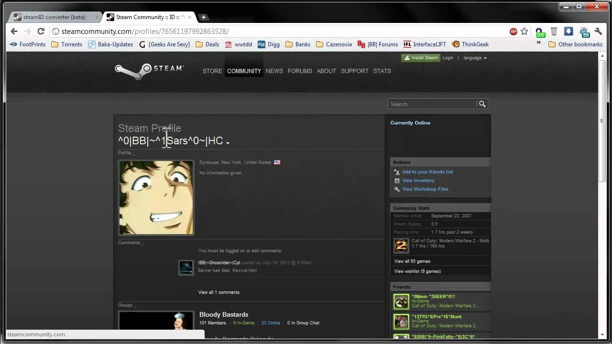Open the wwtdd bookmark
Image resolution: width=612 pixels, height=344 pixels.
point(238,44)
